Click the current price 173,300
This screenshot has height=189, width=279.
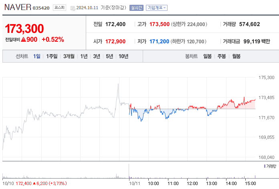click(24, 28)
